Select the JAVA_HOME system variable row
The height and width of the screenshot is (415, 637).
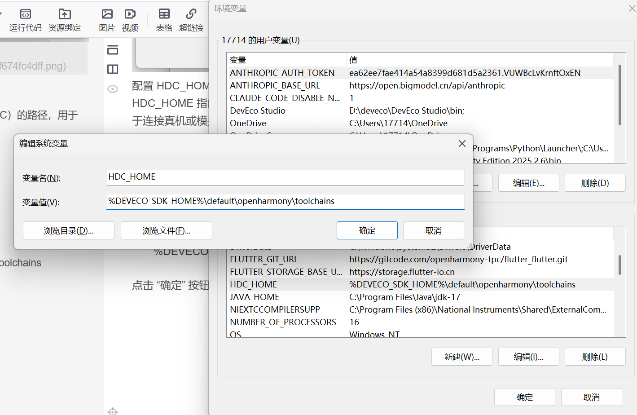[x=420, y=297]
